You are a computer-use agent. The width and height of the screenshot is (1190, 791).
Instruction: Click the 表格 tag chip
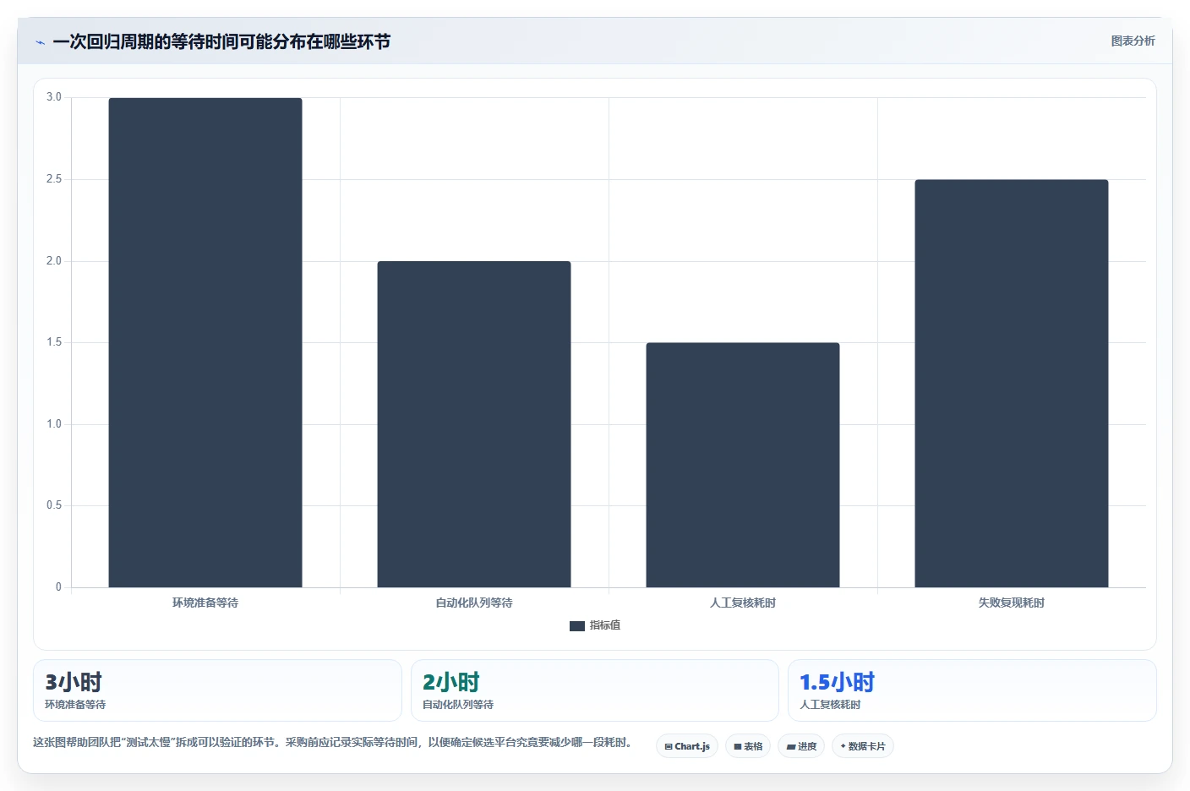pos(748,746)
